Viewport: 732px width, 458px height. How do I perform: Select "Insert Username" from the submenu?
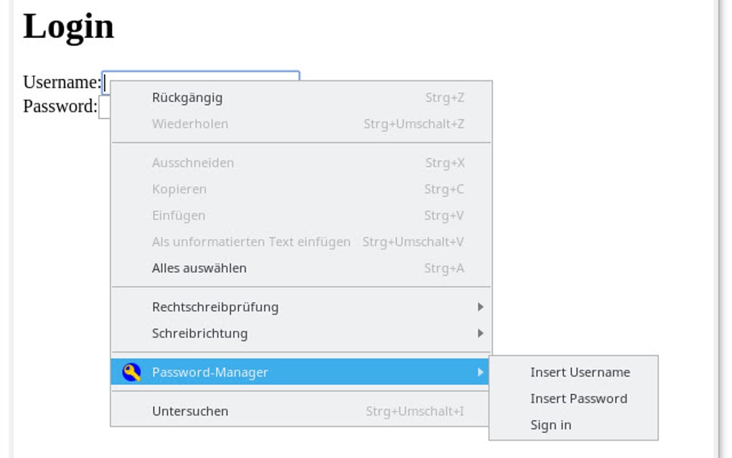tap(580, 372)
